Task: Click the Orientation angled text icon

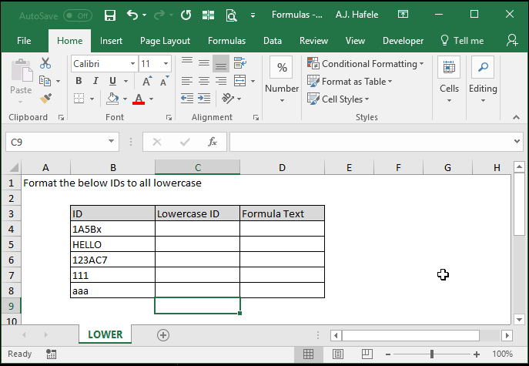Action: point(228,99)
